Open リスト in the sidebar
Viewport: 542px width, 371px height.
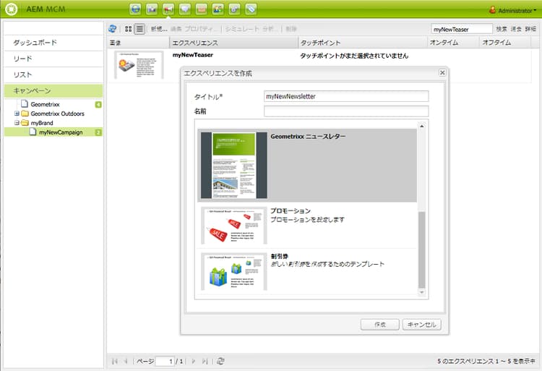click(53, 74)
